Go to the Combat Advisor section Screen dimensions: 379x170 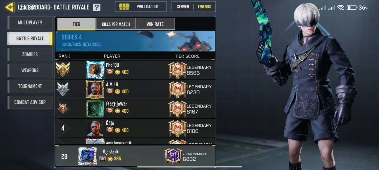tap(30, 102)
